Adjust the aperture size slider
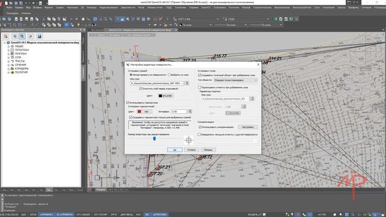The width and height of the screenshot is (386, 217). [x=154, y=139]
